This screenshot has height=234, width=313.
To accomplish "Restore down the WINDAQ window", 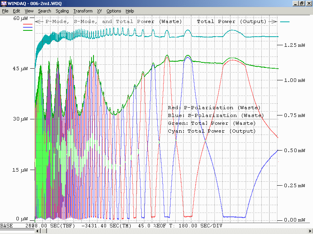I will pos(302,4).
